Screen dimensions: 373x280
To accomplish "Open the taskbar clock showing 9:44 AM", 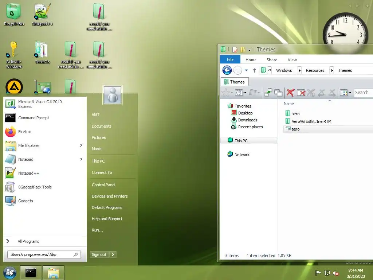I will tap(356, 273).
